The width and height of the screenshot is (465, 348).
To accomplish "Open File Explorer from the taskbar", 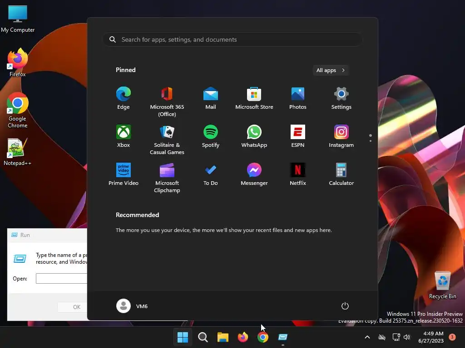I will pyautogui.click(x=223, y=337).
